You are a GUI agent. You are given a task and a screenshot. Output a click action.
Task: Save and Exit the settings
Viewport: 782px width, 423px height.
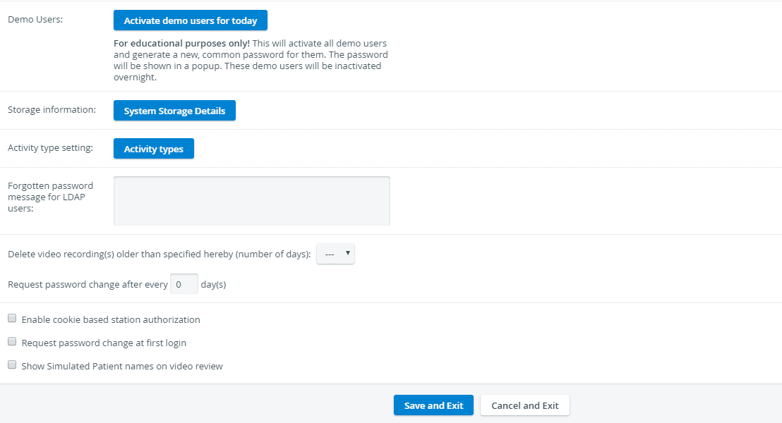point(433,405)
